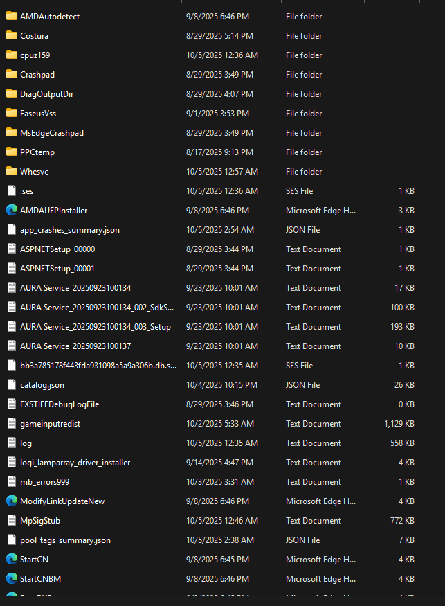The image size is (445, 606).
Task: Click the 26 KB size value
Action: (404, 384)
